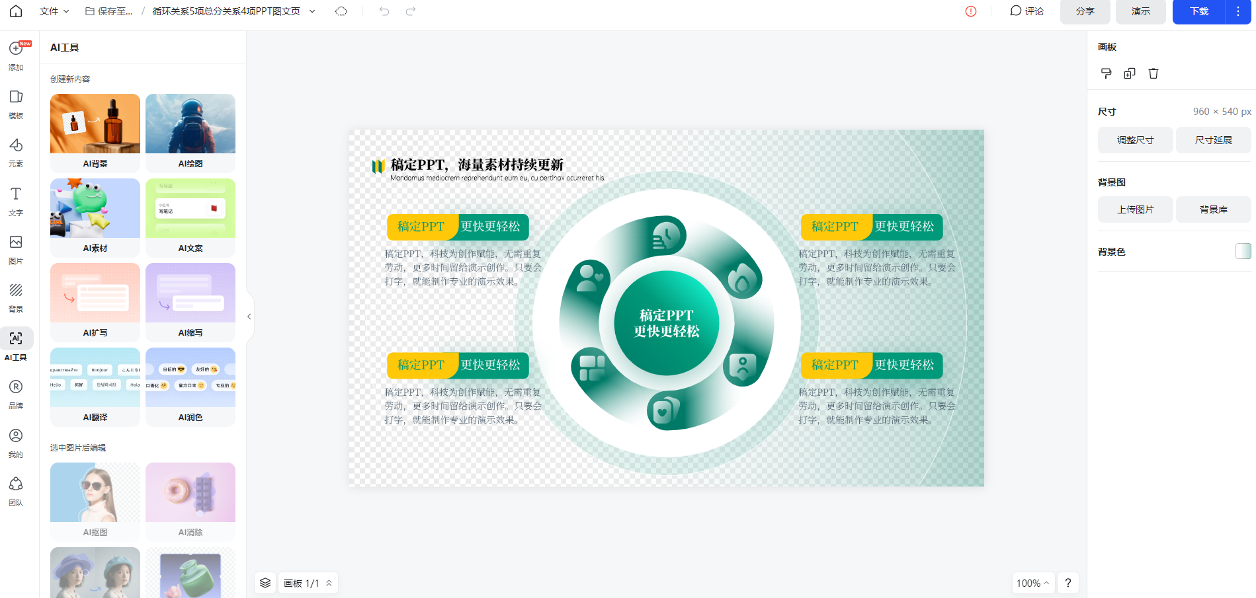Image resolution: width=1256 pixels, height=598 pixels.
Task: Open the layers panel icon
Action: 265,583
